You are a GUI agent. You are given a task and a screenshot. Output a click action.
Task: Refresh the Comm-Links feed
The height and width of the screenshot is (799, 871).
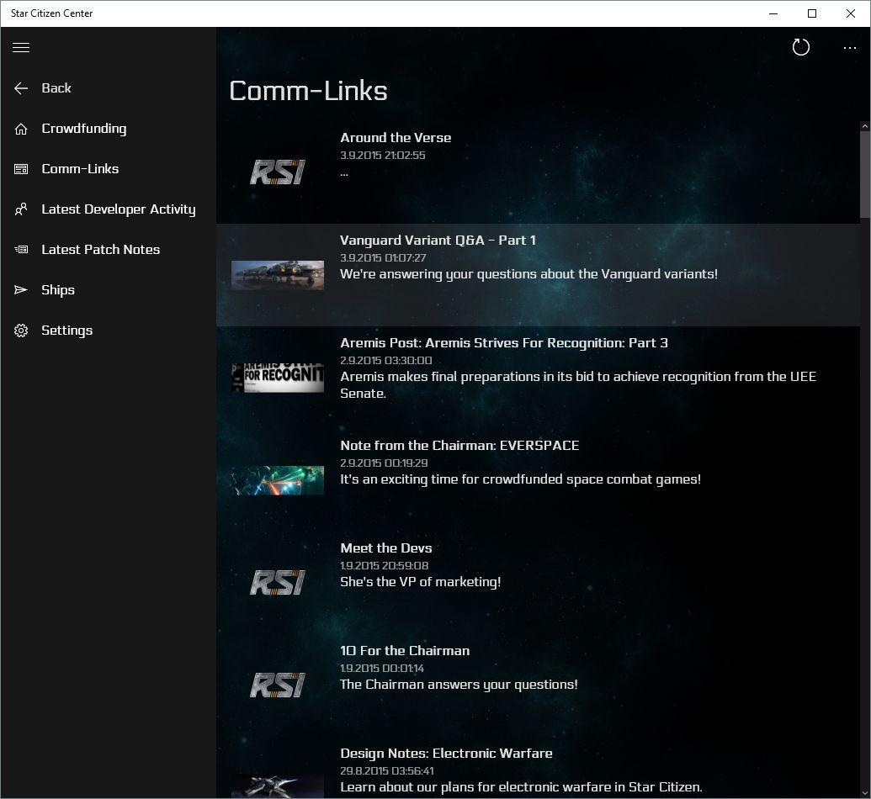pyautogui.click(x=800, y=47)
